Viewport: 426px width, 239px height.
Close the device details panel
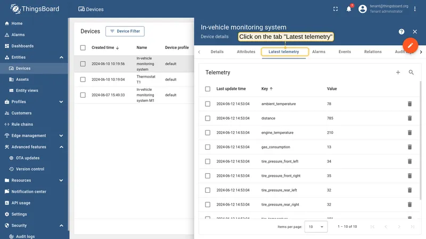(415, 32)
